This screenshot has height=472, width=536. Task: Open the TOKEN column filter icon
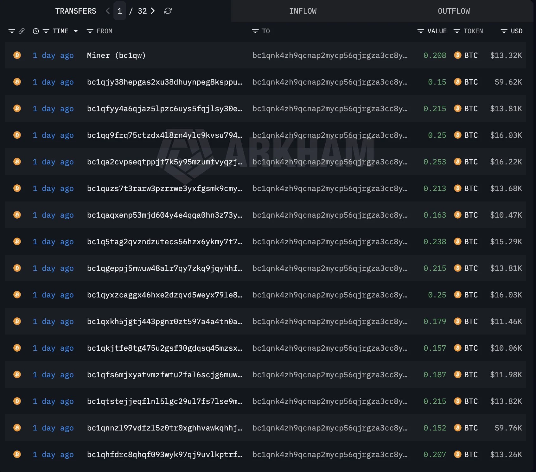pos(457,31)
